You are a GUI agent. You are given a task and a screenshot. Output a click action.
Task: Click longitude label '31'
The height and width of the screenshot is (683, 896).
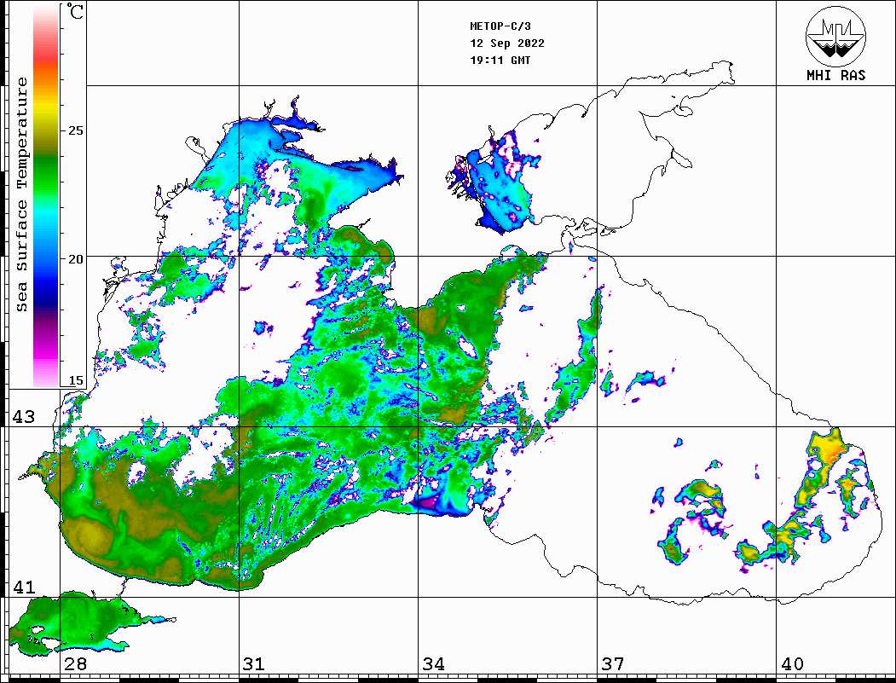tap(254, 663)
